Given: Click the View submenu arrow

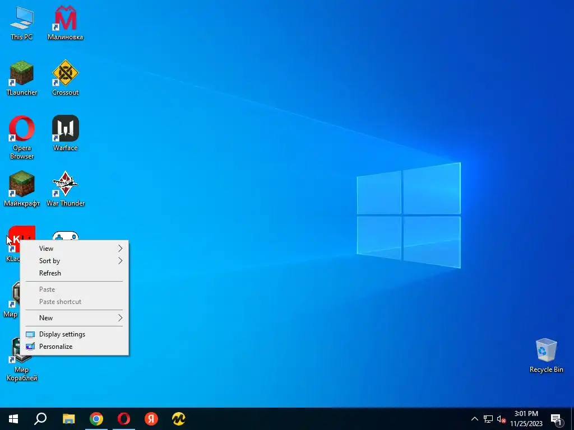Looking at the screenshot, I should click(120, 248).
